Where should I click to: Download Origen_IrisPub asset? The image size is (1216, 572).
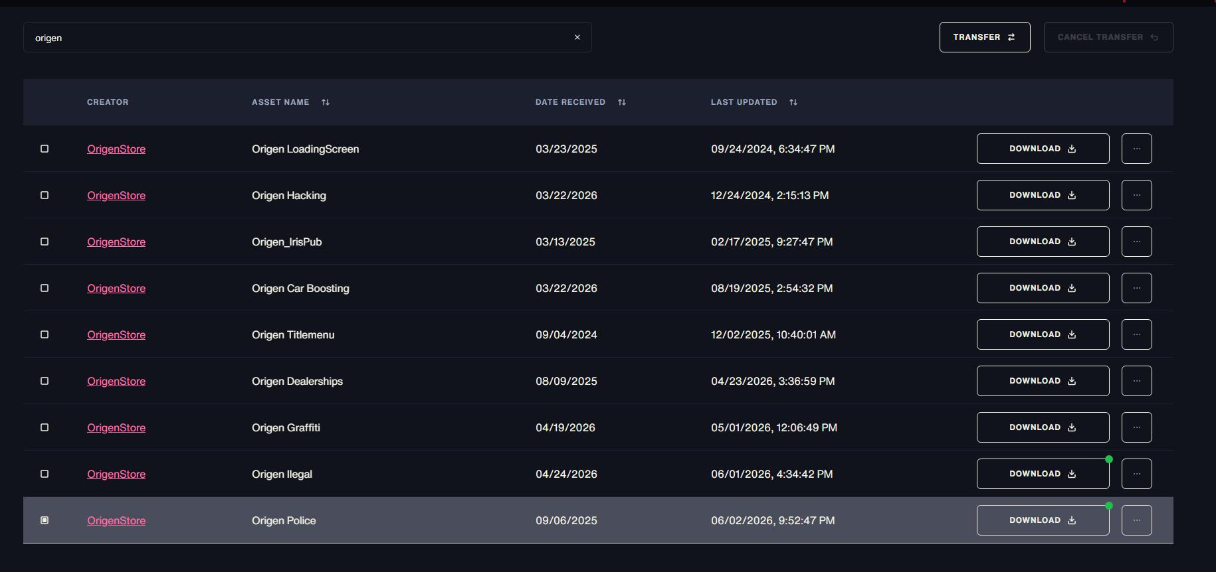[x=1043, y=242]
